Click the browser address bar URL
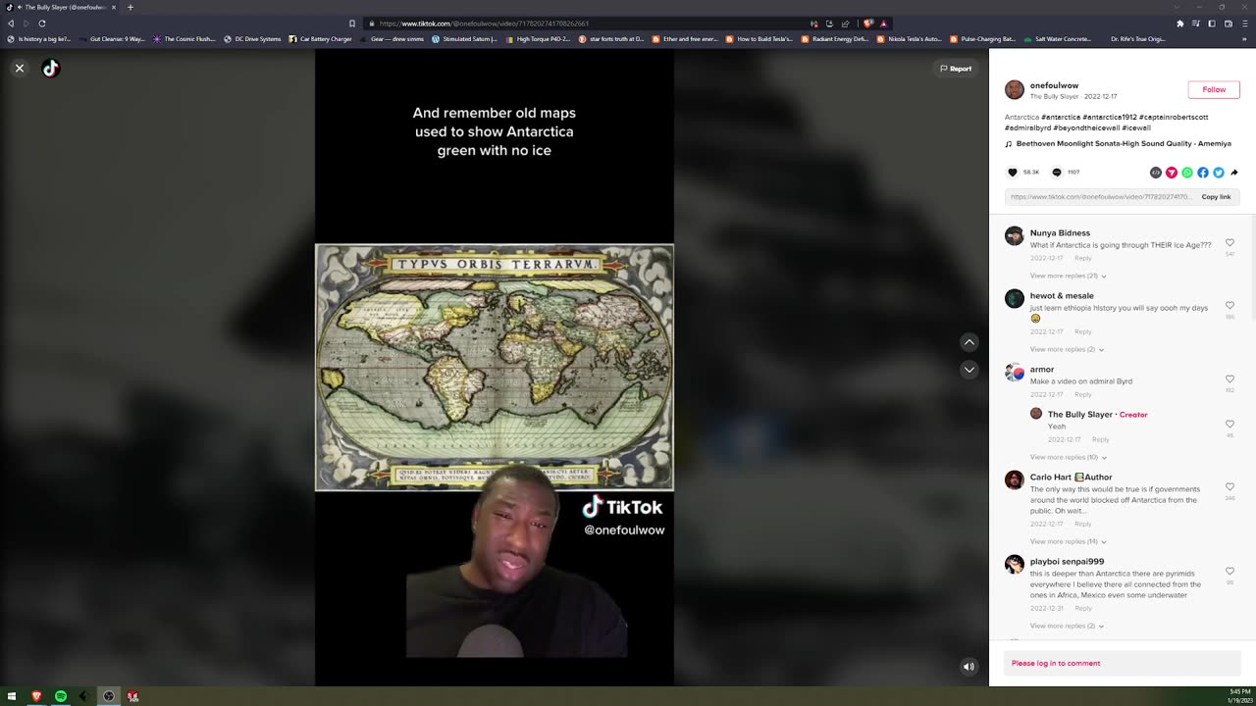Viewport: 1256px width, 706px height. pos(484,24)
